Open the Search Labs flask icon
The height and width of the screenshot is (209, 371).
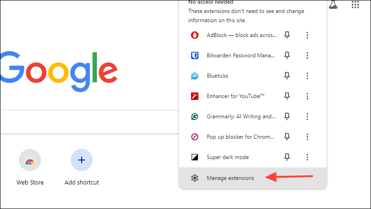coord(333,5)
